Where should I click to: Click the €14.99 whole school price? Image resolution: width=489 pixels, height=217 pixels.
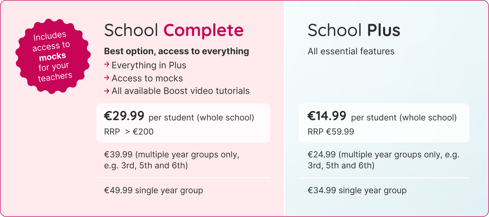point(327,116)
